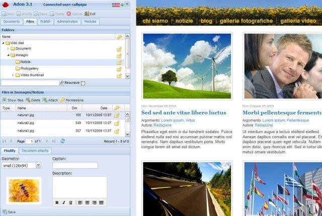Toggle bold in description editor
Viewport: 322px width, 216px height.
click(57, 202)
